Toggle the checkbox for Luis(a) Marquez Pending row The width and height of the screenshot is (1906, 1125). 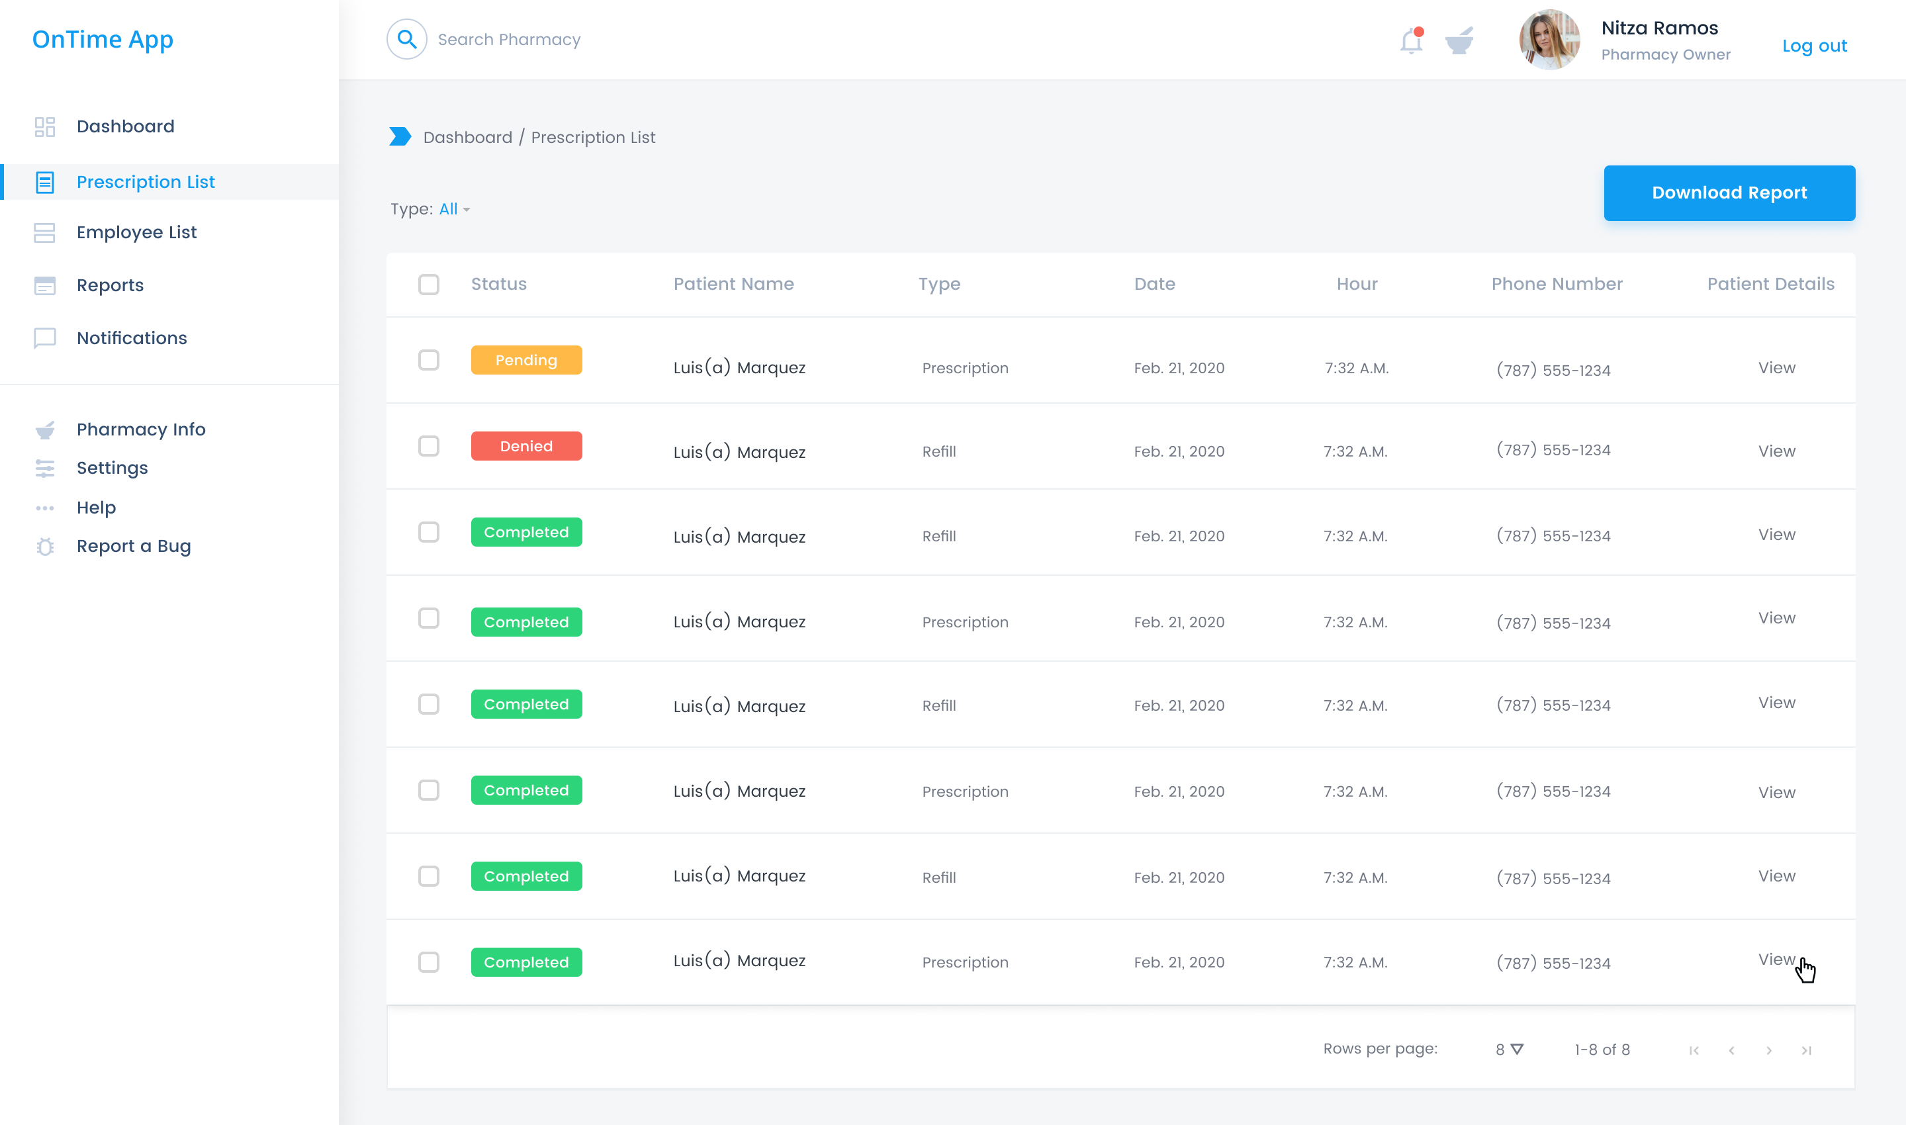click(428, 360)
